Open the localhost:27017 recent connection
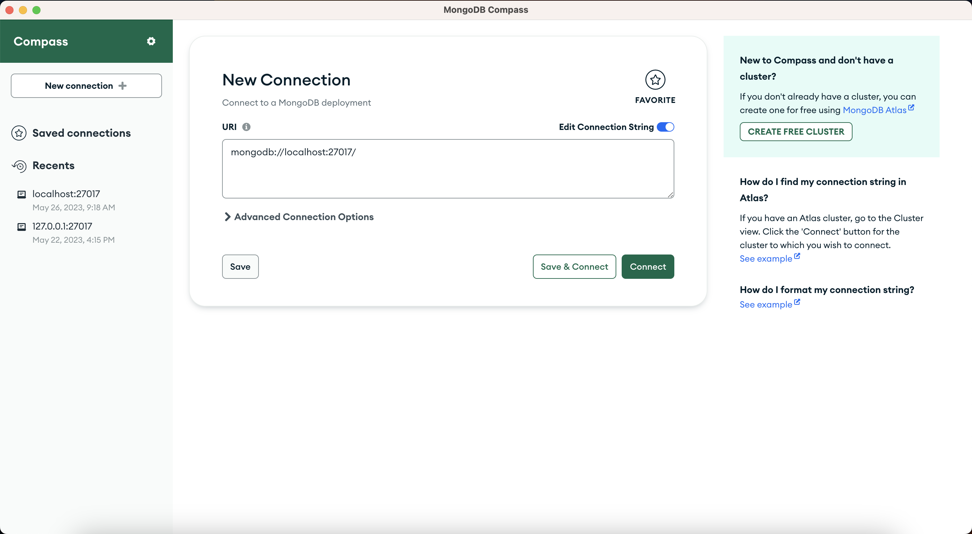This screenshot has height=534, width=972. pyautogui.click(x=66, y=194)
